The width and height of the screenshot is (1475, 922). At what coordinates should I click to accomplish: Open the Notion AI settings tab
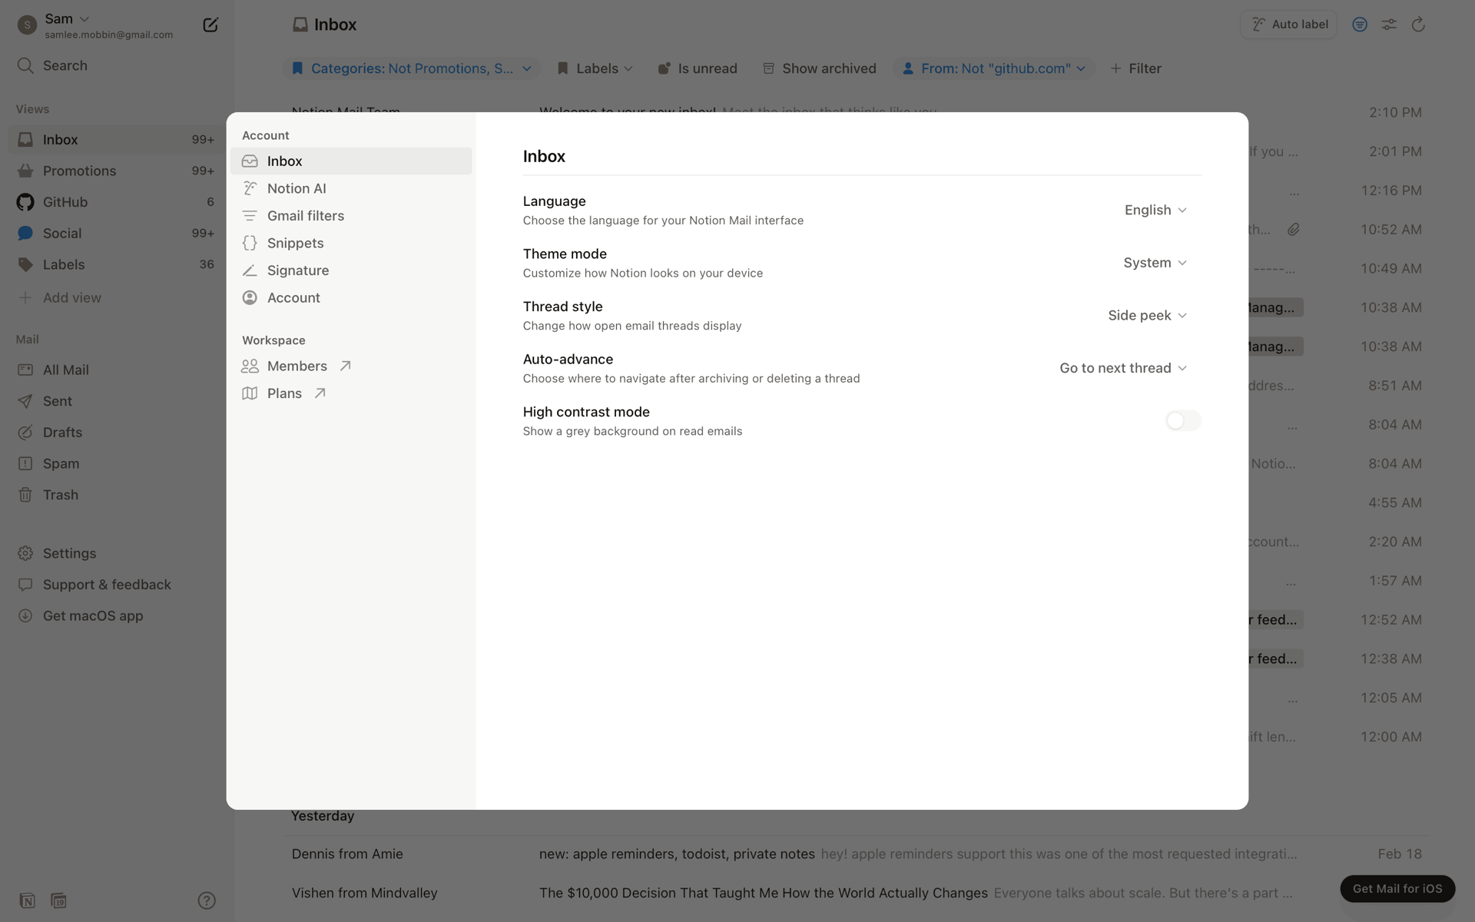point(351,188)
